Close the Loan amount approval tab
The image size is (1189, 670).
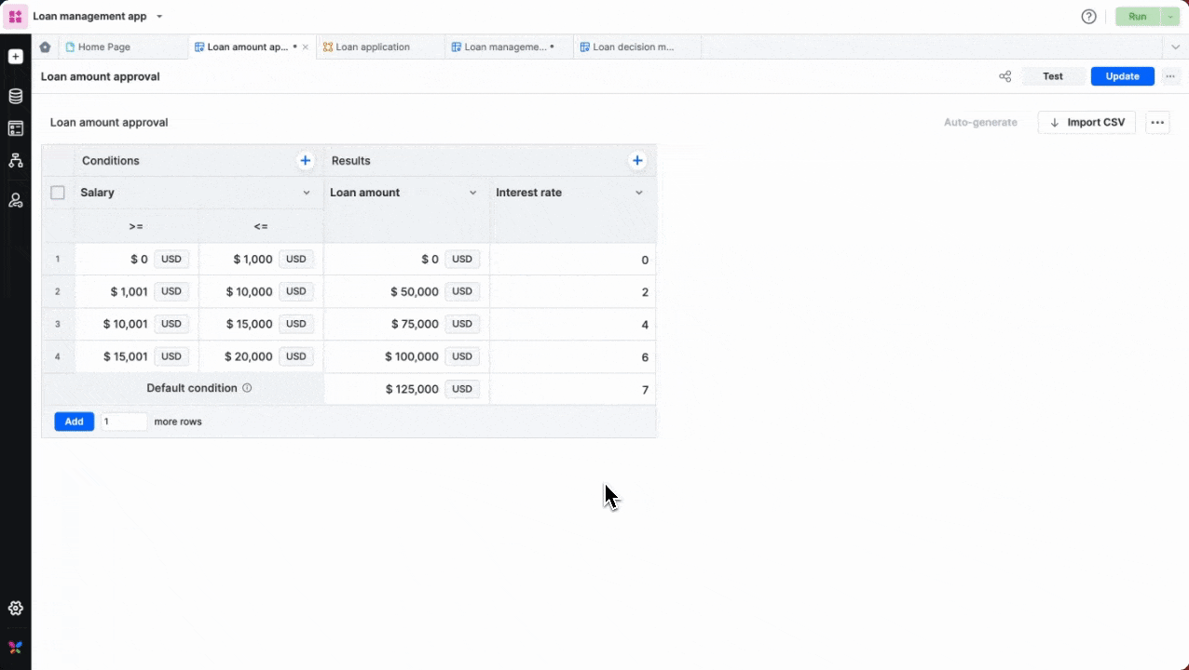(x=305, y=47)
